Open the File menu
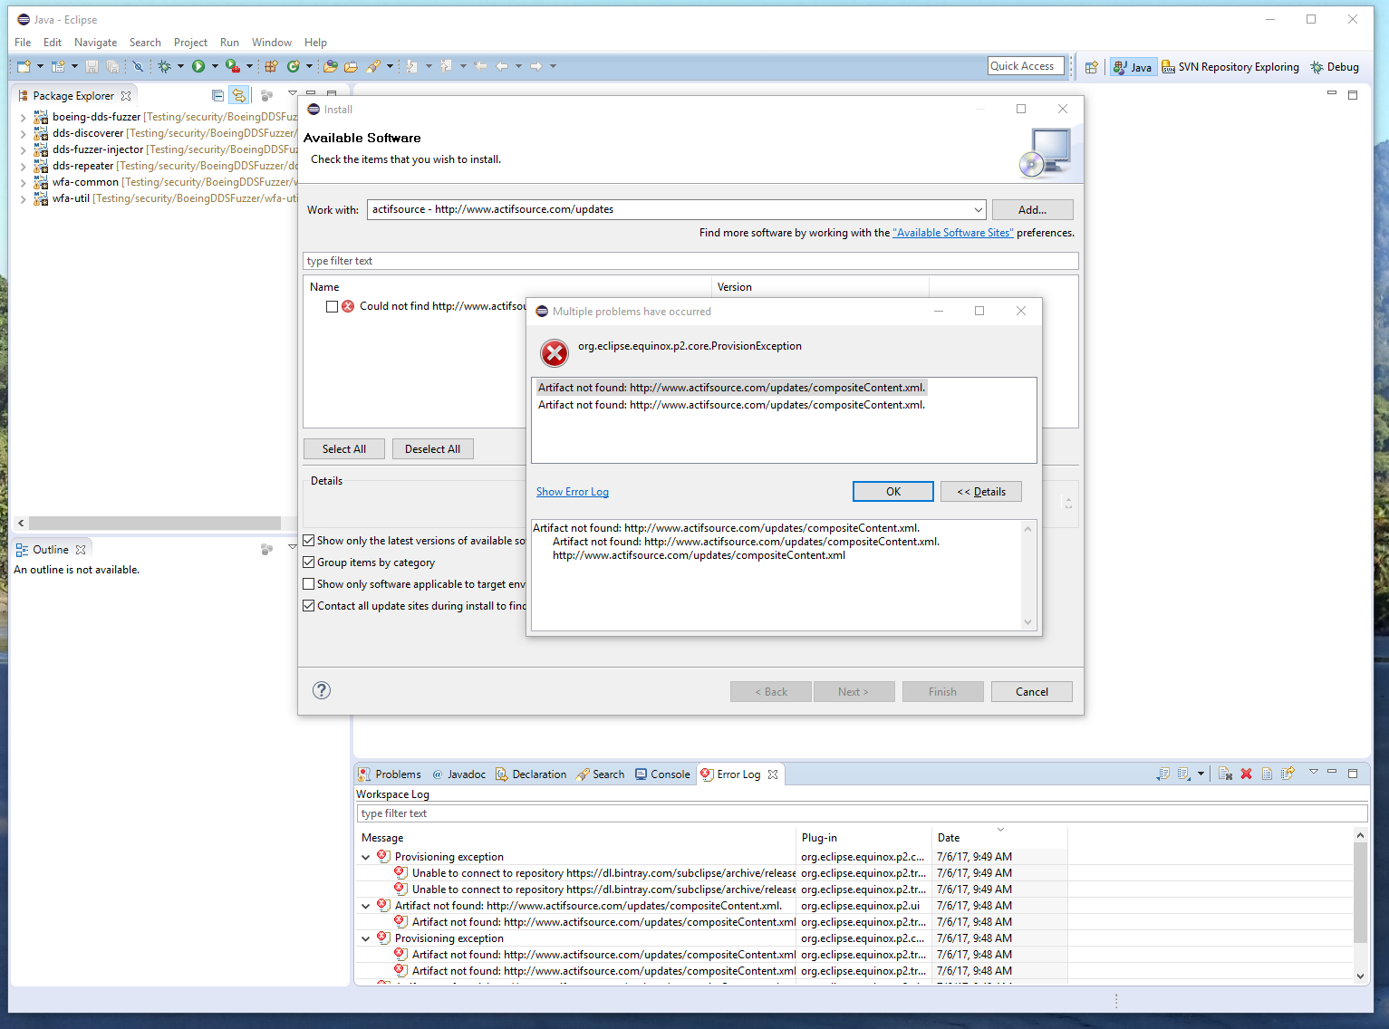 click(23, 43)
